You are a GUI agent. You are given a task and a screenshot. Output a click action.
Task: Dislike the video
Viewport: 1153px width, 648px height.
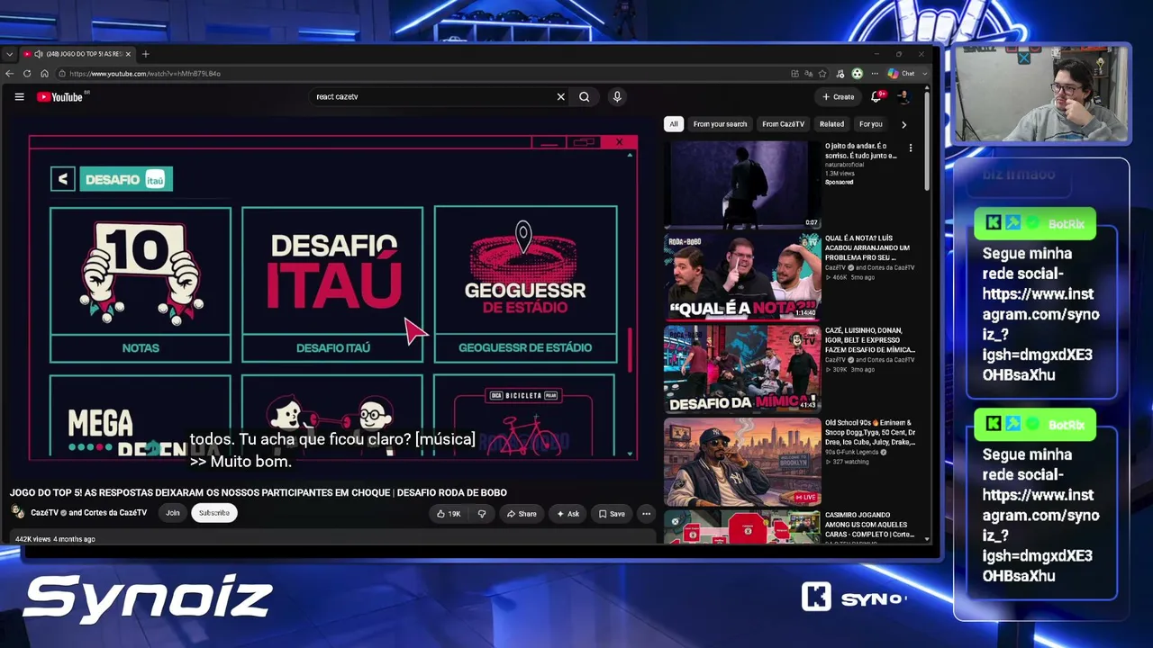482,514
